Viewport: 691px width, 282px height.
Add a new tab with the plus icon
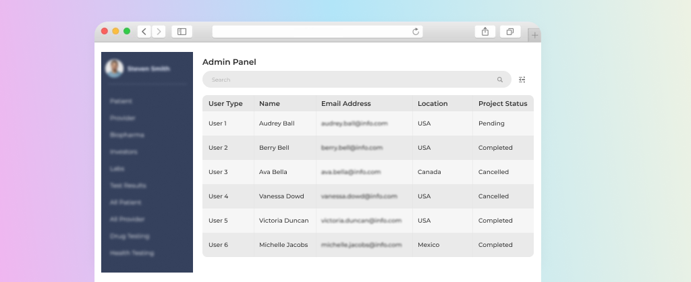[x=534, y=35]
